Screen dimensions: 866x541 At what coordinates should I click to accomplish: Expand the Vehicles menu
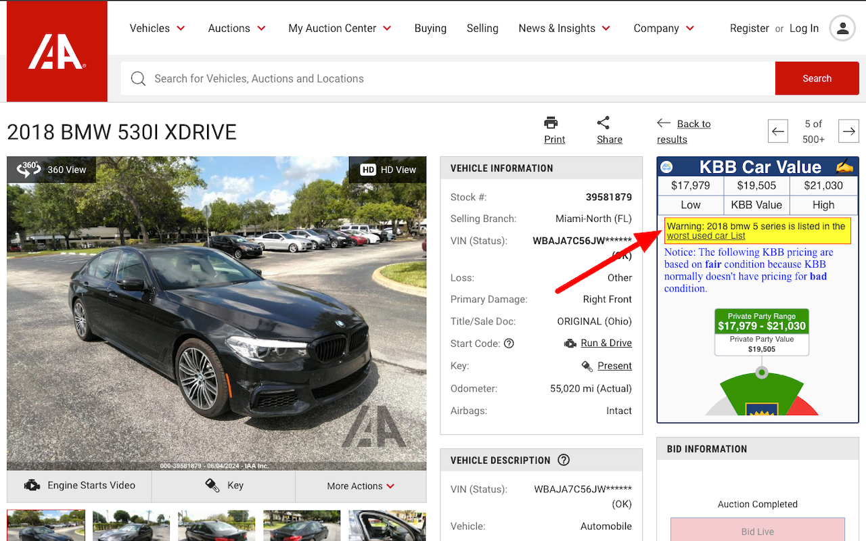[x=158, y=28]
